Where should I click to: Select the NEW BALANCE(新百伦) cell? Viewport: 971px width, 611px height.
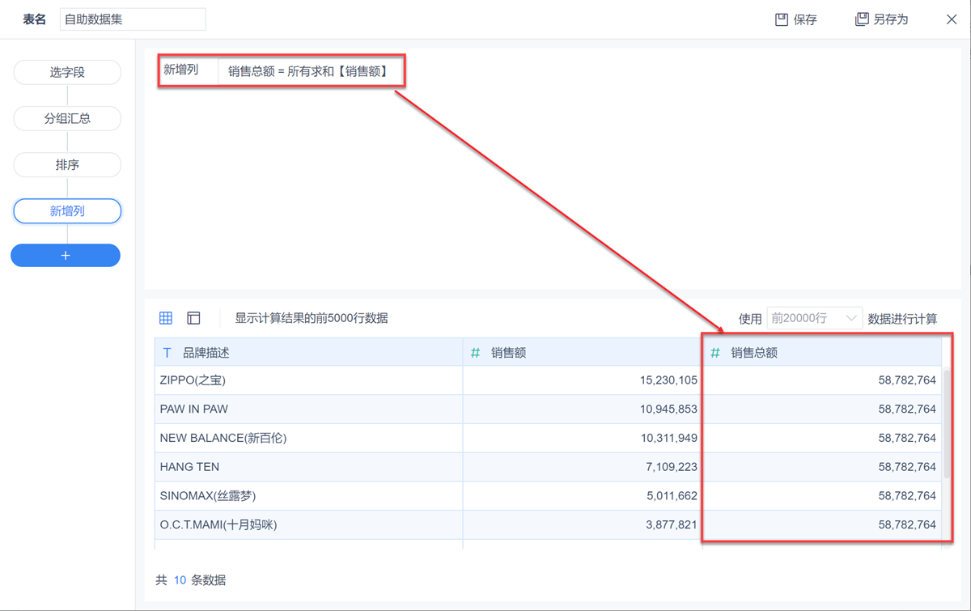tap(308, 438)
